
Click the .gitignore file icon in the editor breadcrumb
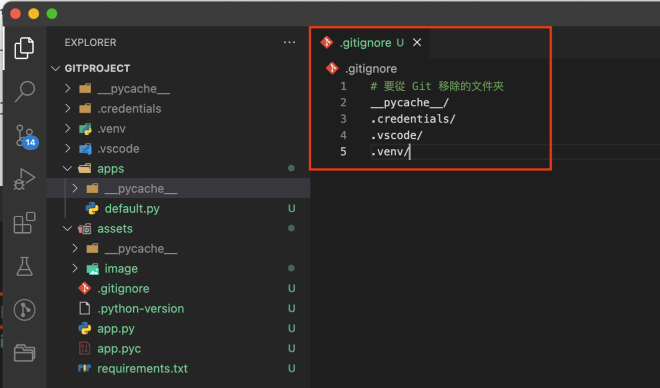(x=331, y=68)
